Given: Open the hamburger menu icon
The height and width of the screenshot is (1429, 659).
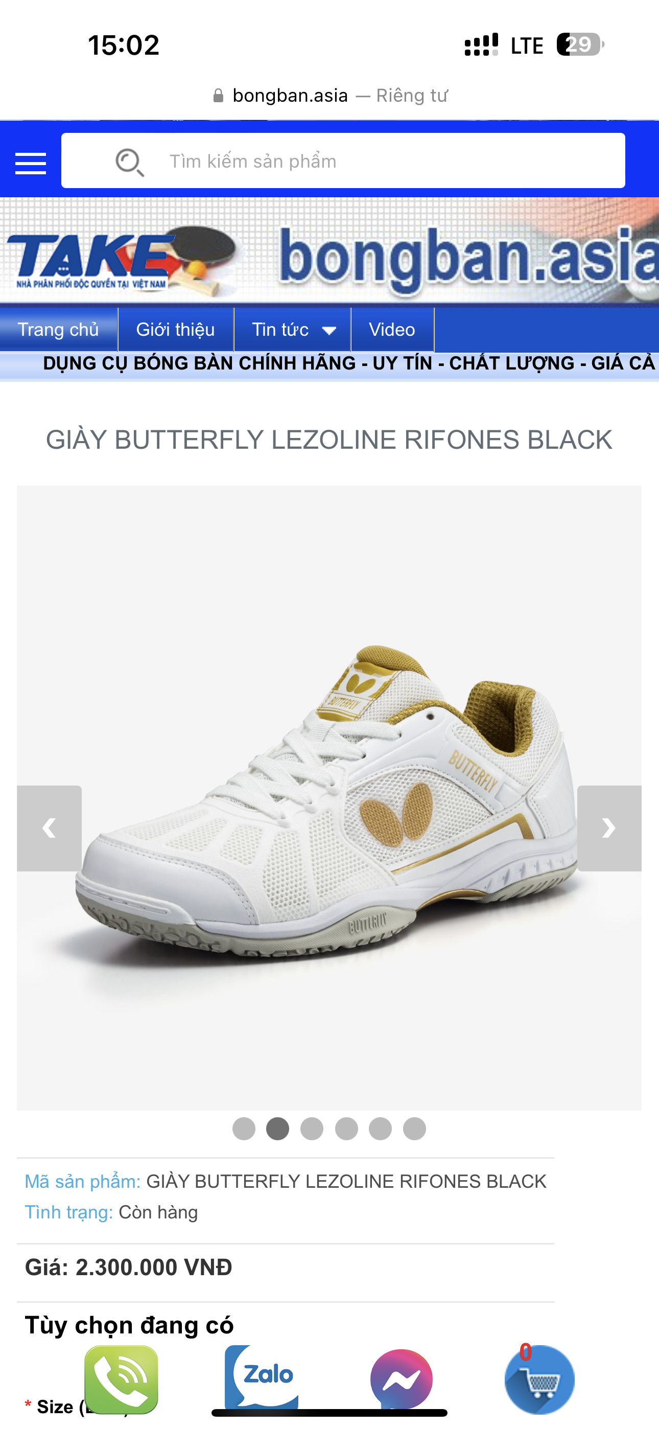Looking at the screenshot, I should click(x=31, y=163).
